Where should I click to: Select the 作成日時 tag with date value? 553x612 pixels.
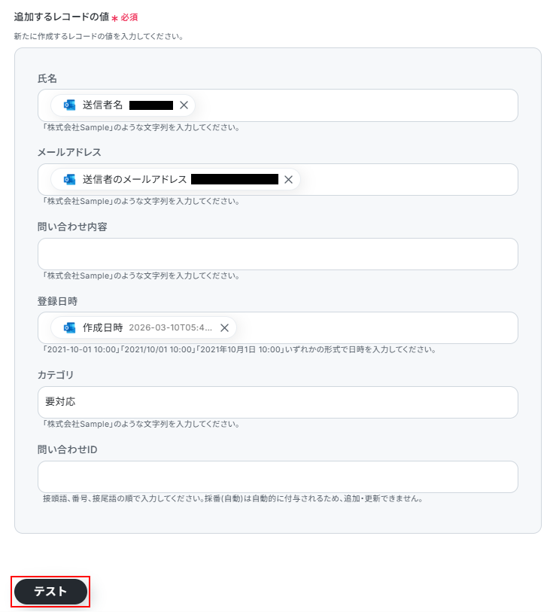pyautogui.click(x=144, y=328)
